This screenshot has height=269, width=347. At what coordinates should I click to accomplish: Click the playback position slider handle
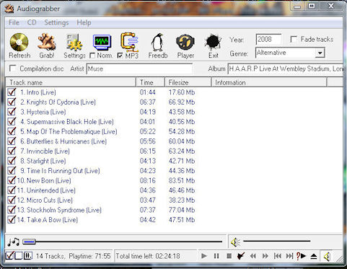pyautogui.click(x=29, y=241)
